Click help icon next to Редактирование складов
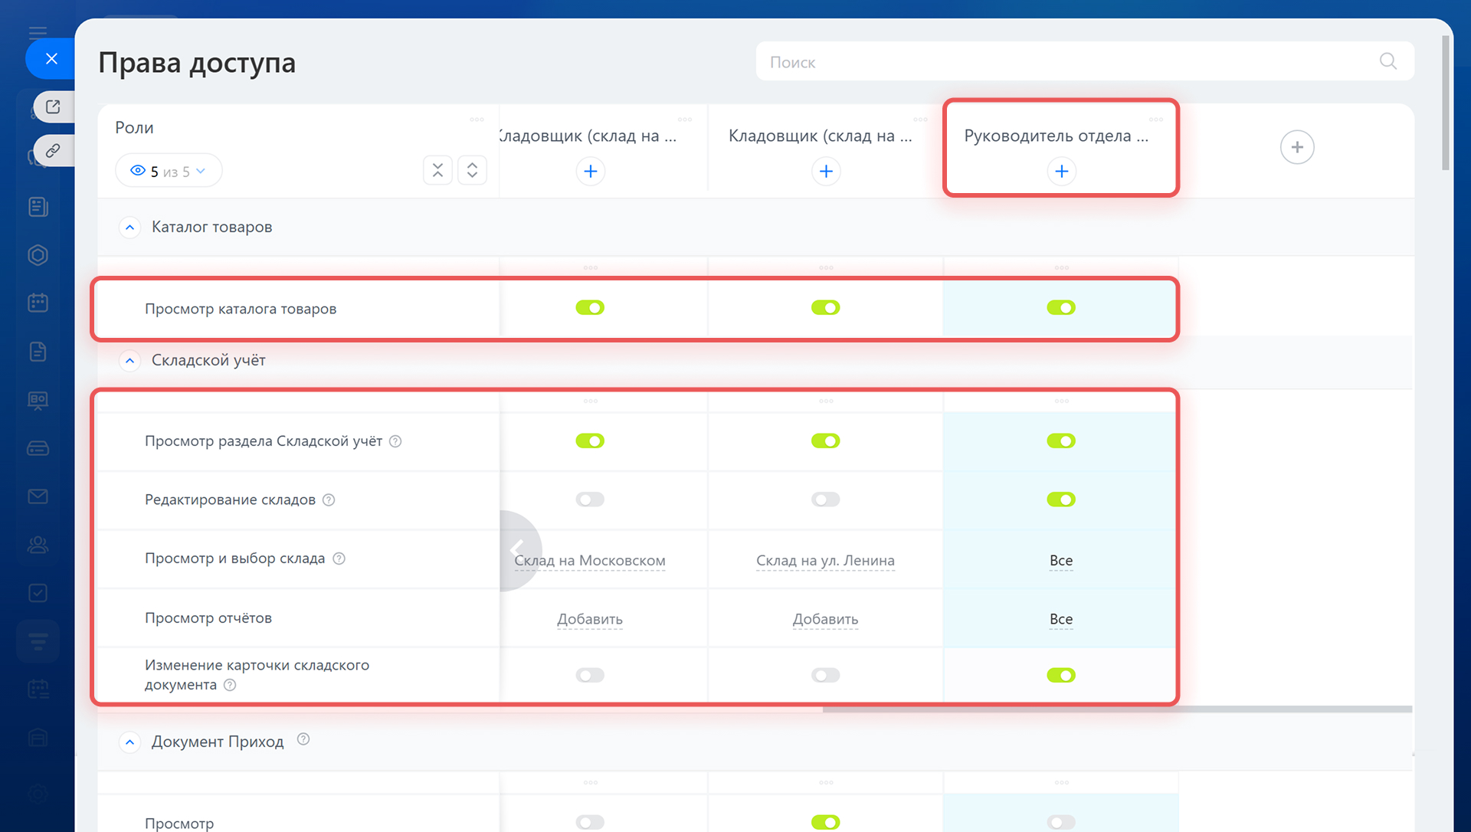This screenshot has width=1471, height=832. point(329,500)
